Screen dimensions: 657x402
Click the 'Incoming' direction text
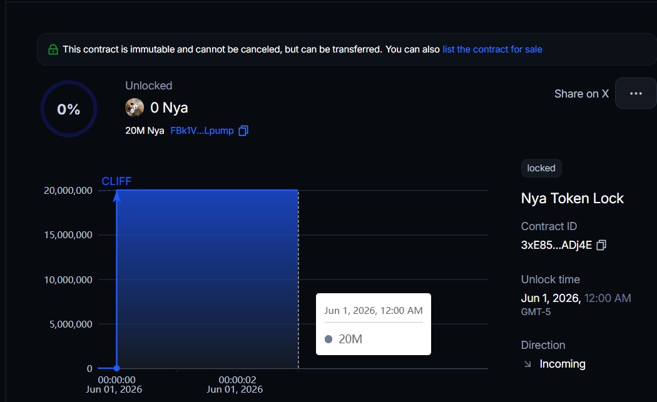562,364
